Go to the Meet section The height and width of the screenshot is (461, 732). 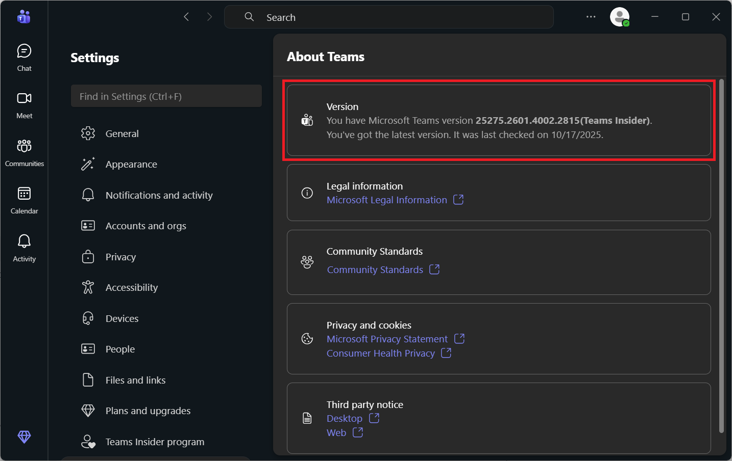[24, 105]
